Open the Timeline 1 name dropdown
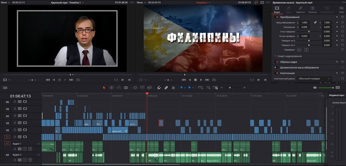This screenshot has height=166, width=346. point(209,2)
